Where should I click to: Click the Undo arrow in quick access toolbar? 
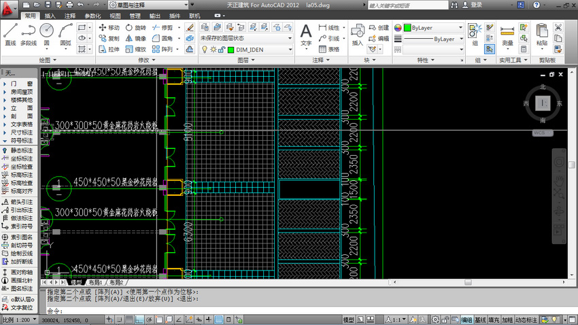80,5
